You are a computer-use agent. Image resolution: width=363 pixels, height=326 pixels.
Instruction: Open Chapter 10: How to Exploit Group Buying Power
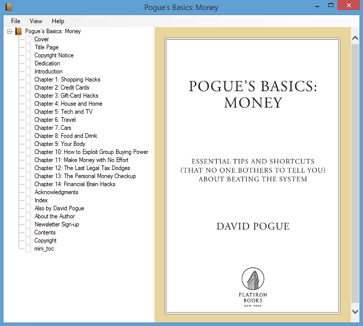91,152
